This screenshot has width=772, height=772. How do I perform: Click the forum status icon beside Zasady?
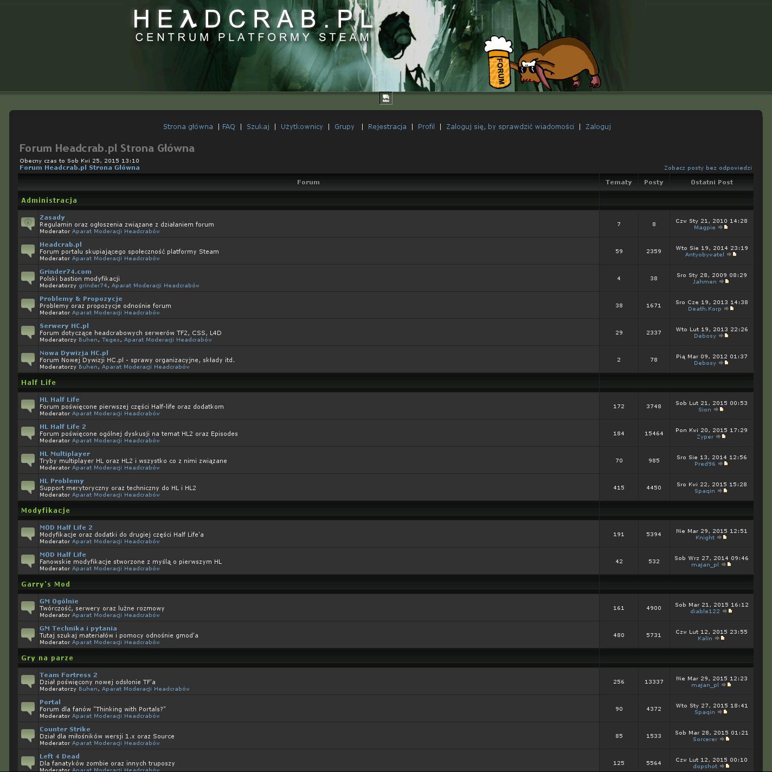pyautogui.click(x=28, y=223)
